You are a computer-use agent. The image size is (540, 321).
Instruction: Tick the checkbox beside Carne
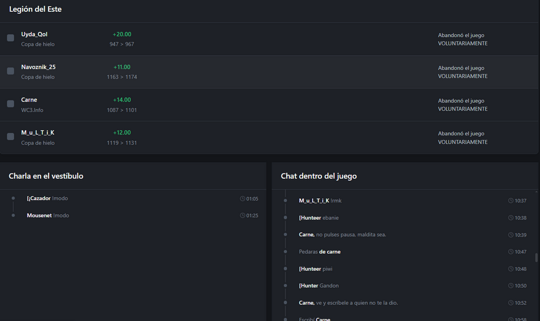pyautogui.click(x=11, y=103)
